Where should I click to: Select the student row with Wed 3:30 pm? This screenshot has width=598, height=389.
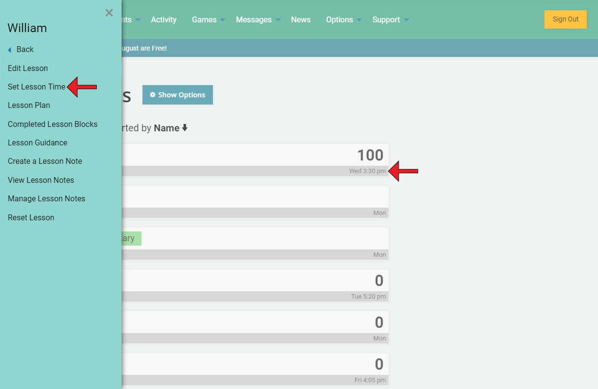(x=253, y=159)
